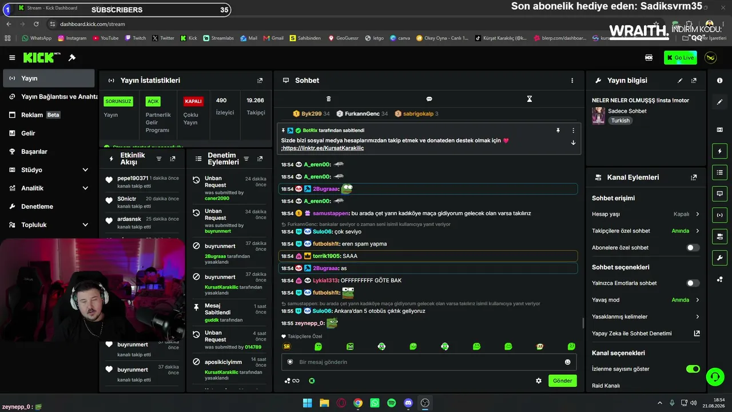Pop out the Yayın bilgisi panel
The height and width of the screenshot is (412, 732).
694,81
